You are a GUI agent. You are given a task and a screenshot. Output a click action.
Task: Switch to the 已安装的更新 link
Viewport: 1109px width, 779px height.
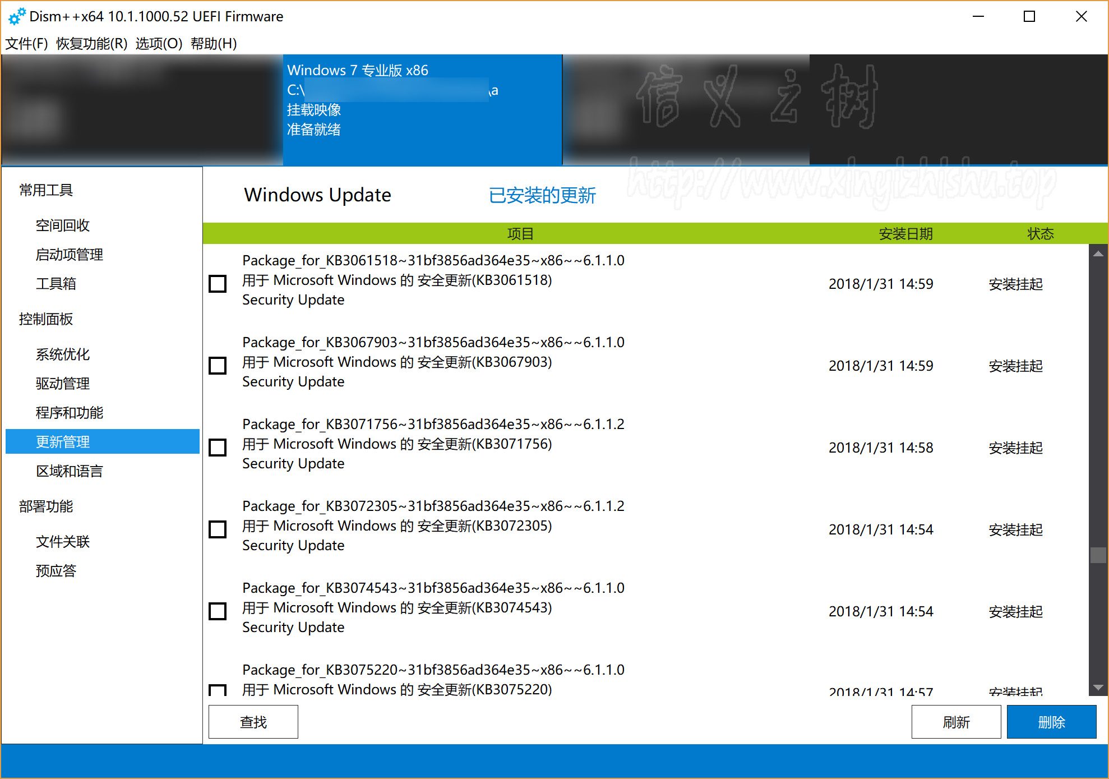542,195
